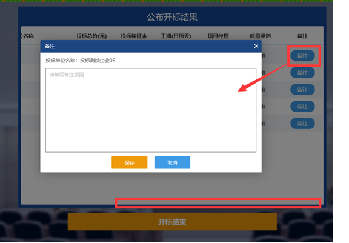Open the first row's 备注 button, outlined in red
Screen dimensions: 349x243
(302, 56)
